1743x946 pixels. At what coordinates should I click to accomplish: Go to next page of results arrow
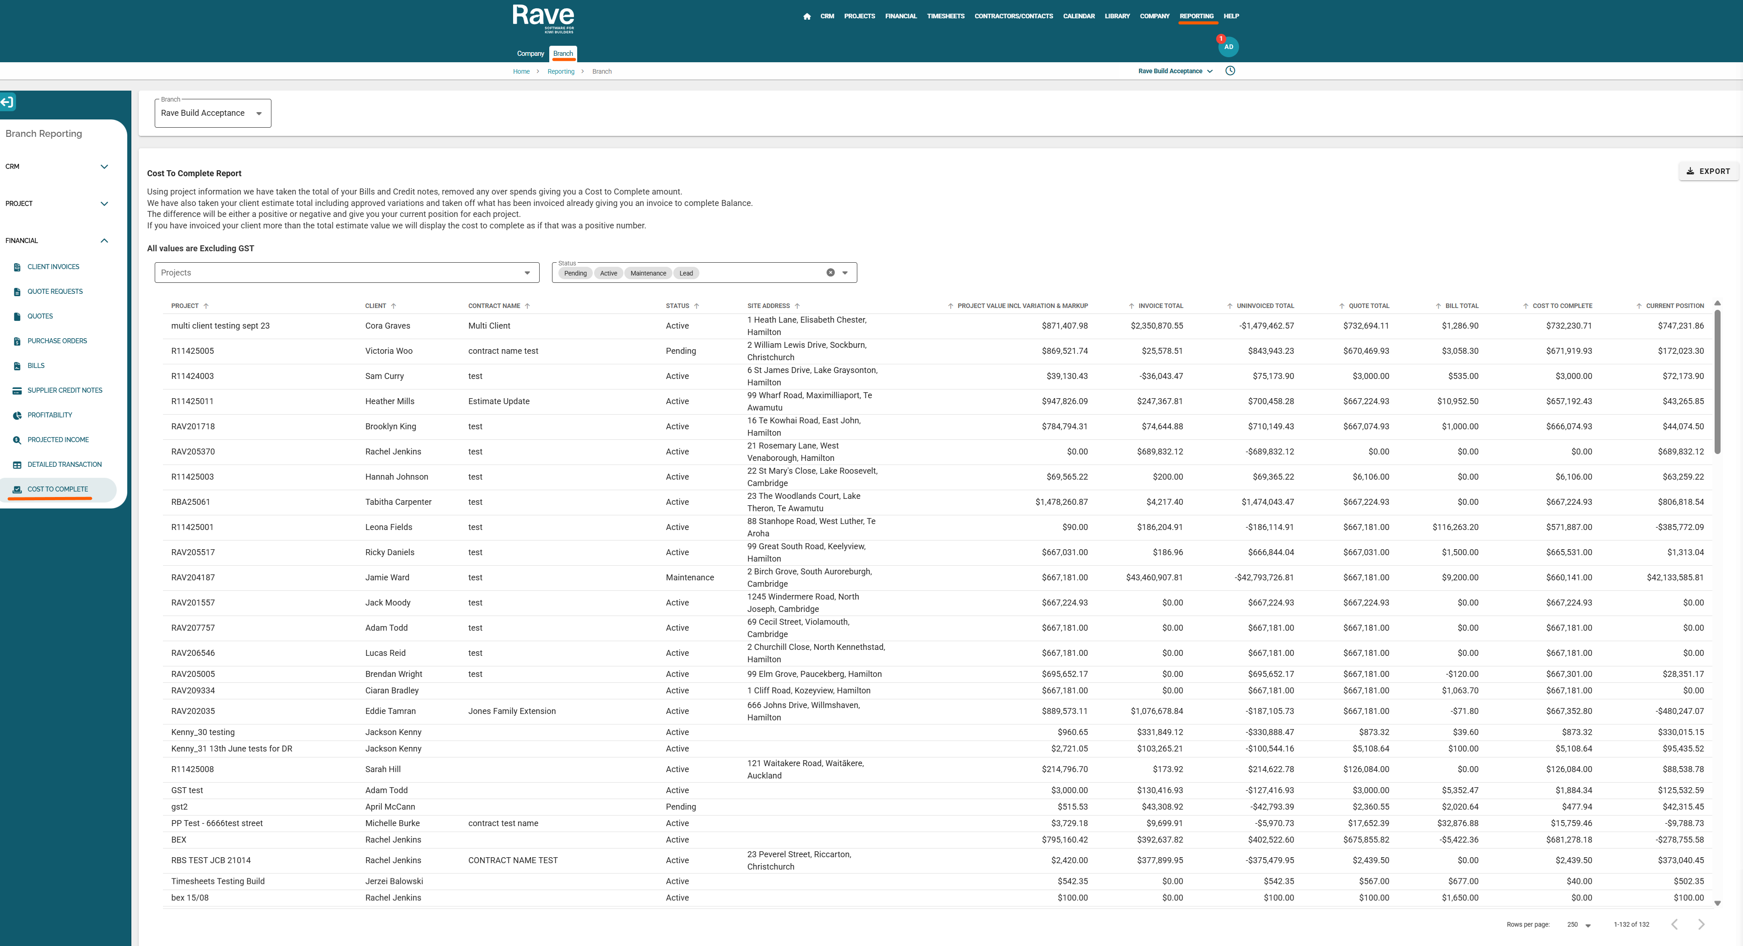tap(1701, 924)
